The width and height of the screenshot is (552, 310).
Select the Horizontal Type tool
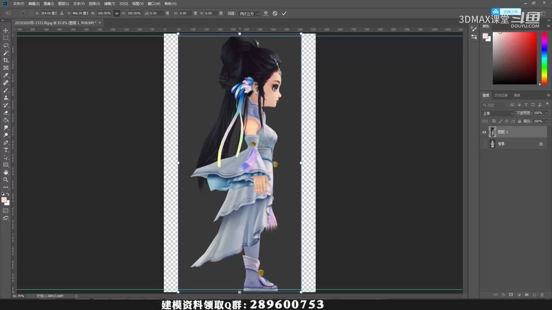point(6,150)
